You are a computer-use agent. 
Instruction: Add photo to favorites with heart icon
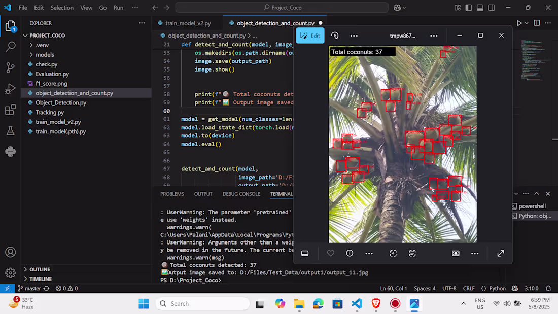(x=331, y=253)
